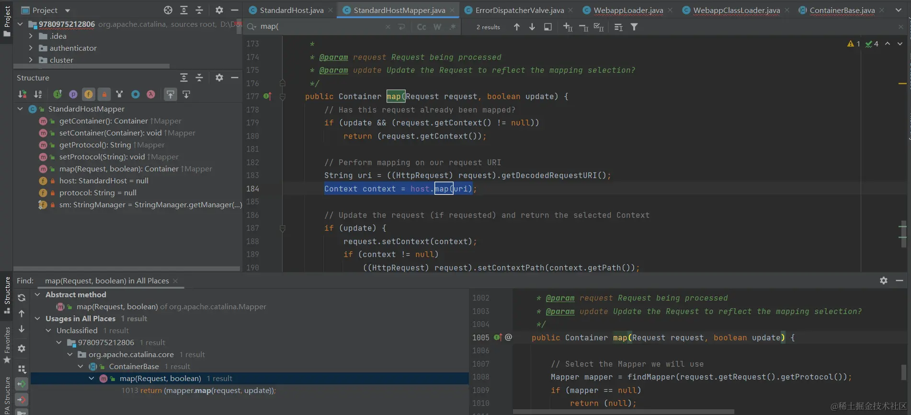Open the StandardHost.java tab
This screenshot has width=911, height=415.
[x=291, y=10]
